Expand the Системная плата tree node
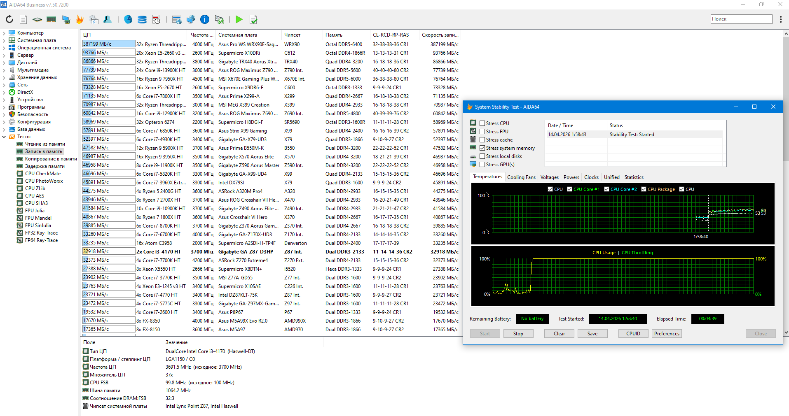 (4, 40)
